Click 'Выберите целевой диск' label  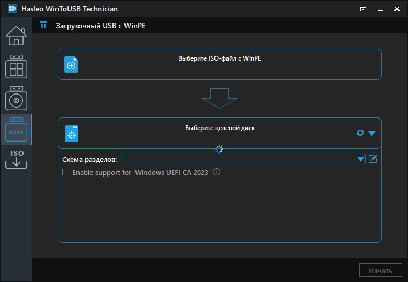(220, 128)
